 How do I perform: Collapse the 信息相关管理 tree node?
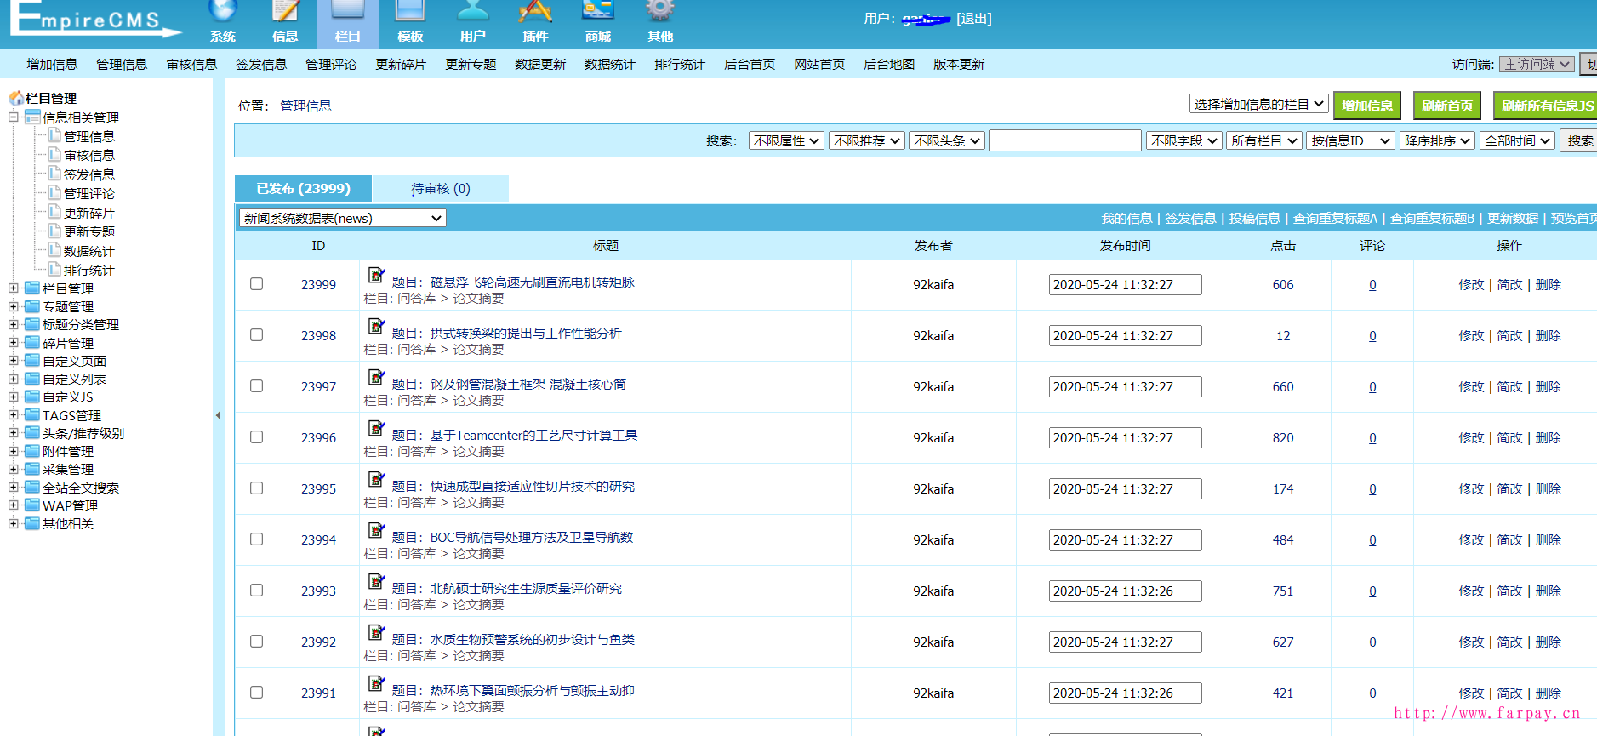13,117
